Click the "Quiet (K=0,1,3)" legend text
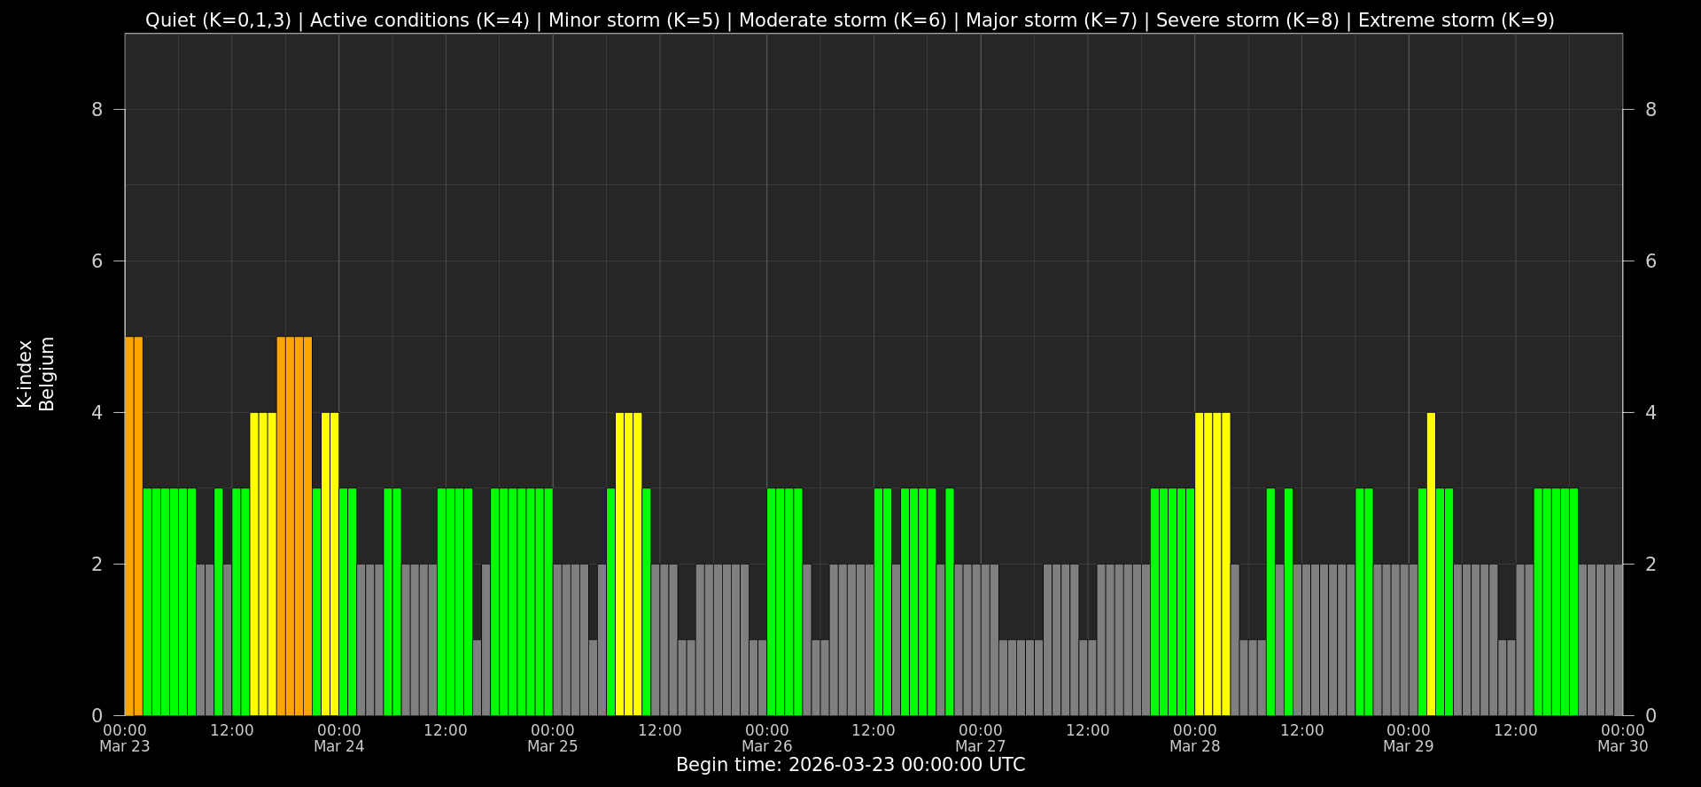 (218, 20)
